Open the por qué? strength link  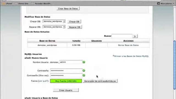point(43,81)
